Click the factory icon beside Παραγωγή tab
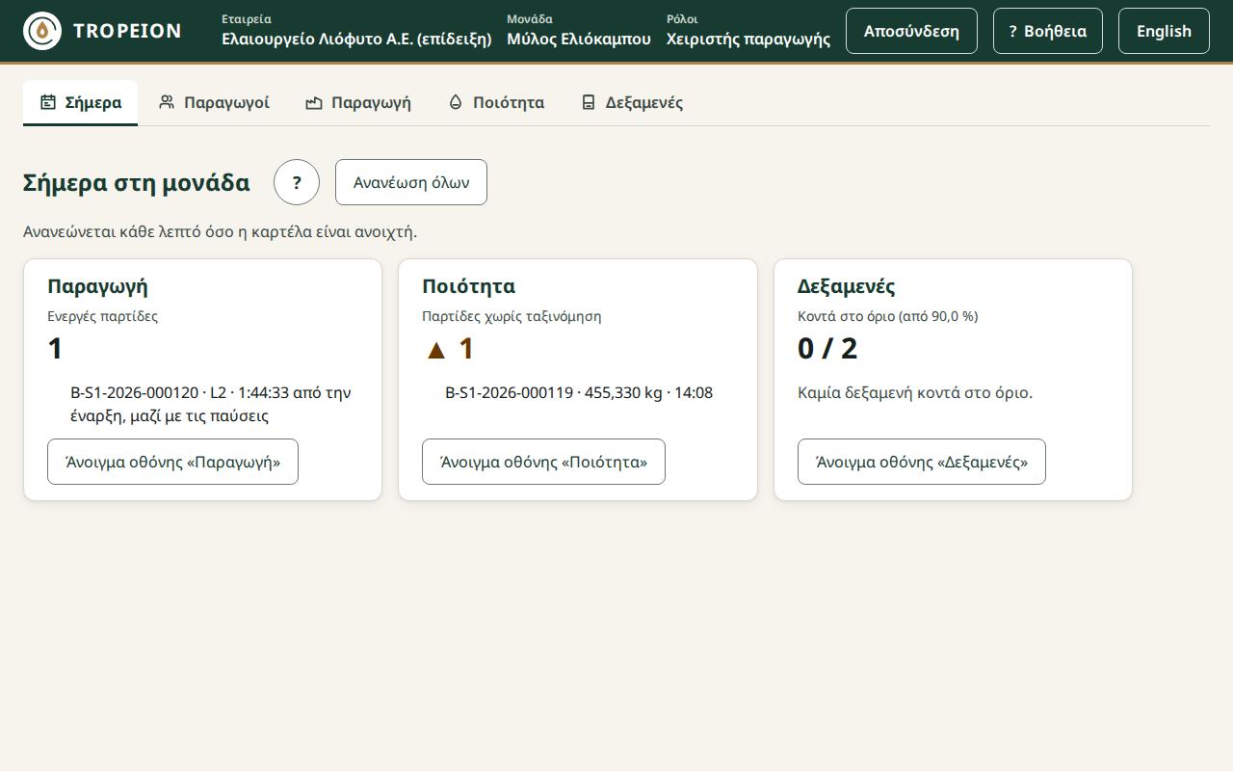This screenshot has width=1233, height=771. pos(314,102)
